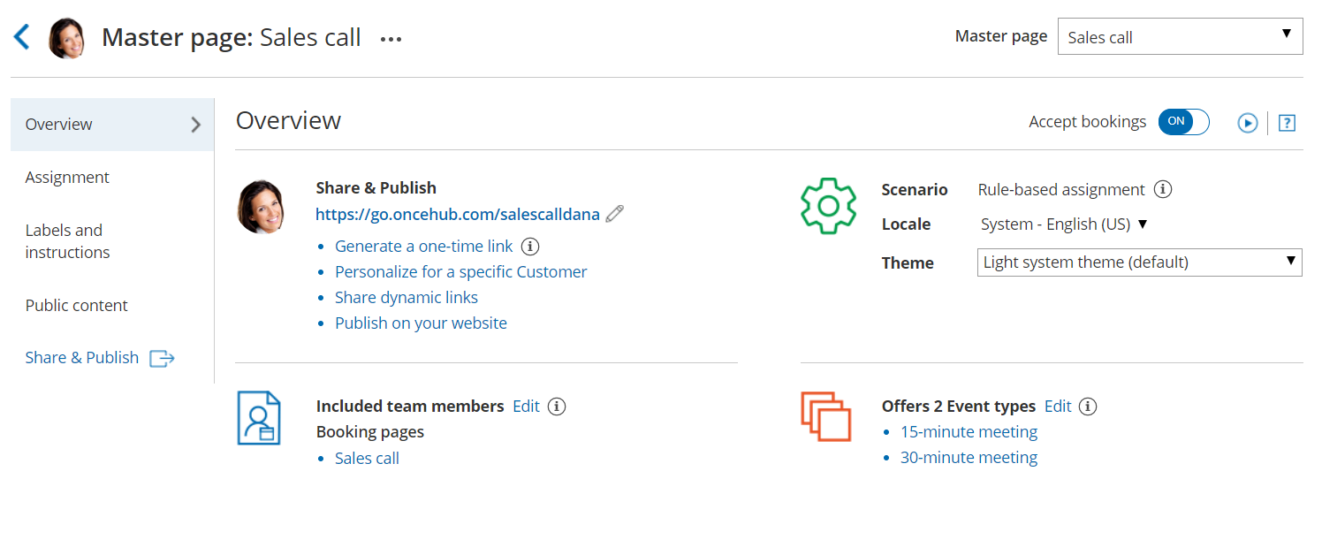Open the question mark help icon
This screenshot has height=555, width=1322.
pyautogui.click(x=1287, y=124)
